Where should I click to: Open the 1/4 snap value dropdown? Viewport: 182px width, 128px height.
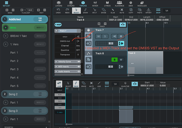166,11
